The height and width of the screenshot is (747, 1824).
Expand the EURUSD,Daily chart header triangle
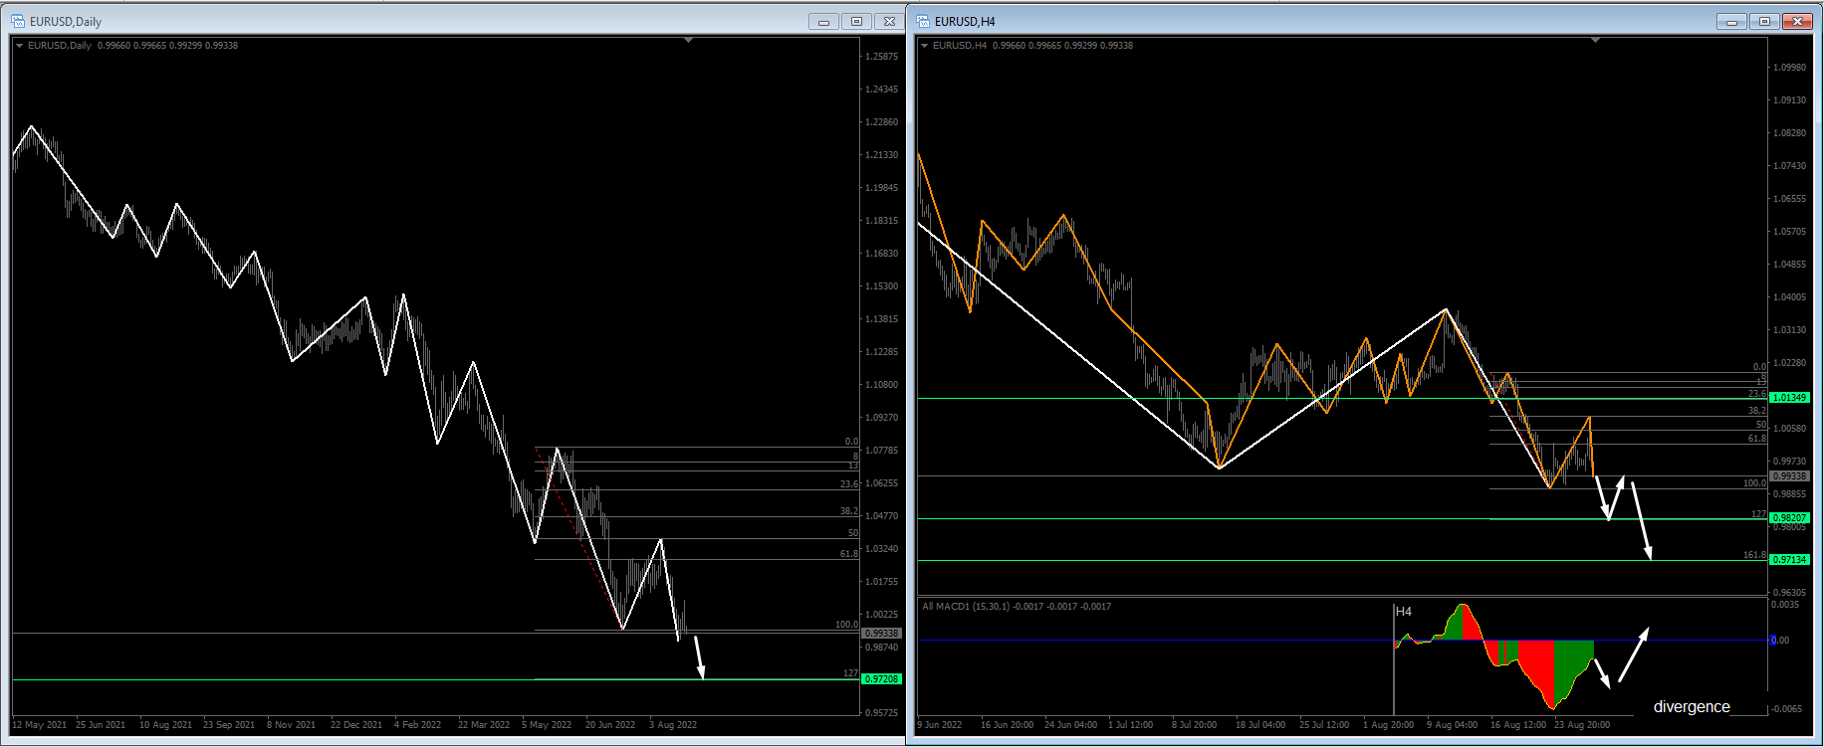19,46
